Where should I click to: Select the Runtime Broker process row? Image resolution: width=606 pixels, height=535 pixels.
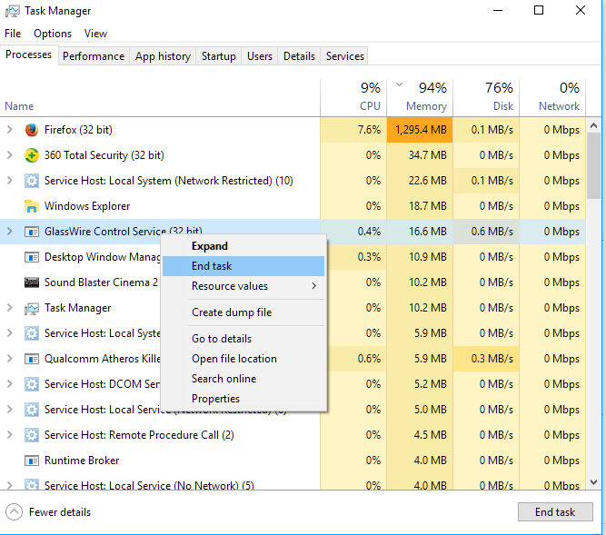[x=293, y=461]
